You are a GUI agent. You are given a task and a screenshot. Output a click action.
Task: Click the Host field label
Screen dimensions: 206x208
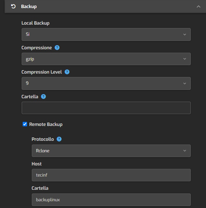point(37,164)
